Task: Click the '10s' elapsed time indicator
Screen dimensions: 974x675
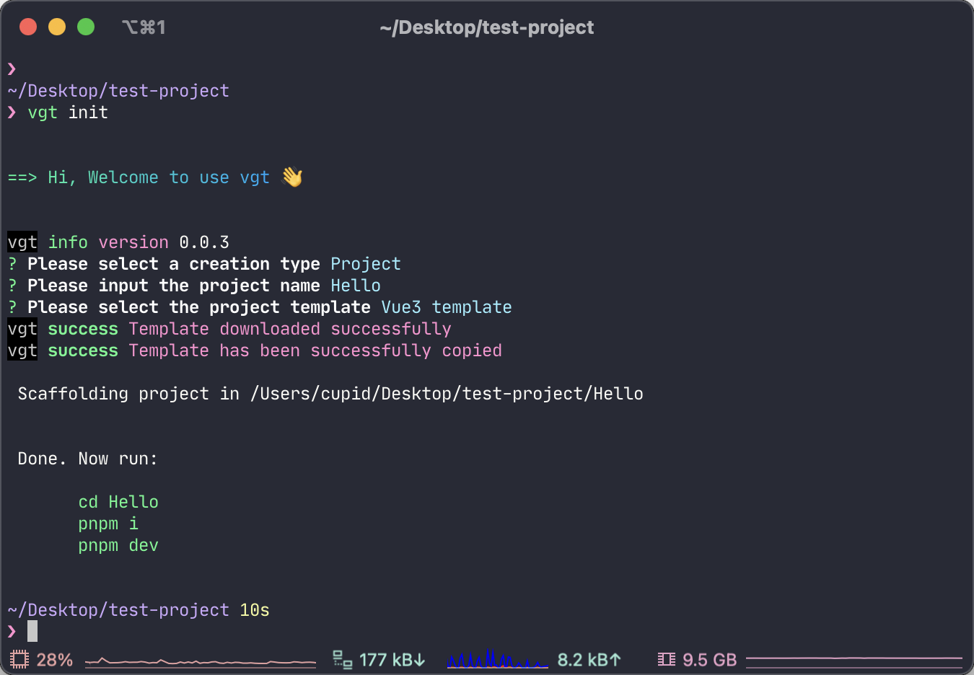Action: point(255,610)
